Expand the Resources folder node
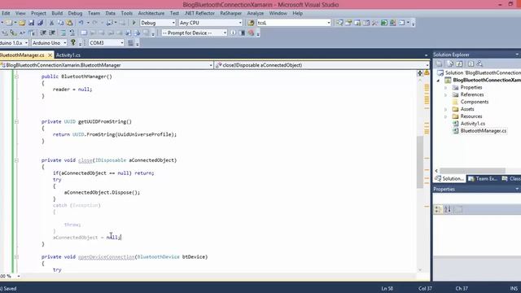Image resolution: width=521 pixels, height=293 pixels. pyautogui.click(x=446, y=116)
